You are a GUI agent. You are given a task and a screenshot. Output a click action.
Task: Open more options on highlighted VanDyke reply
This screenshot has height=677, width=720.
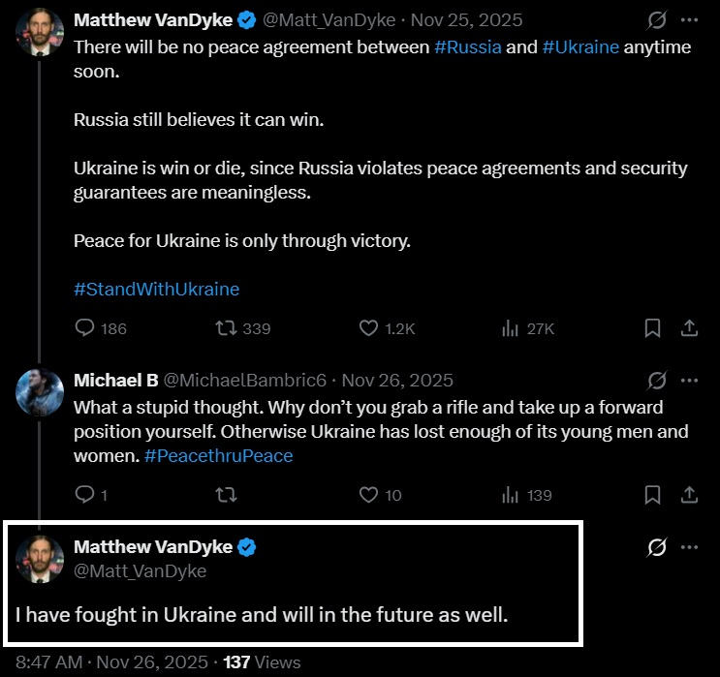coord(689,547)
